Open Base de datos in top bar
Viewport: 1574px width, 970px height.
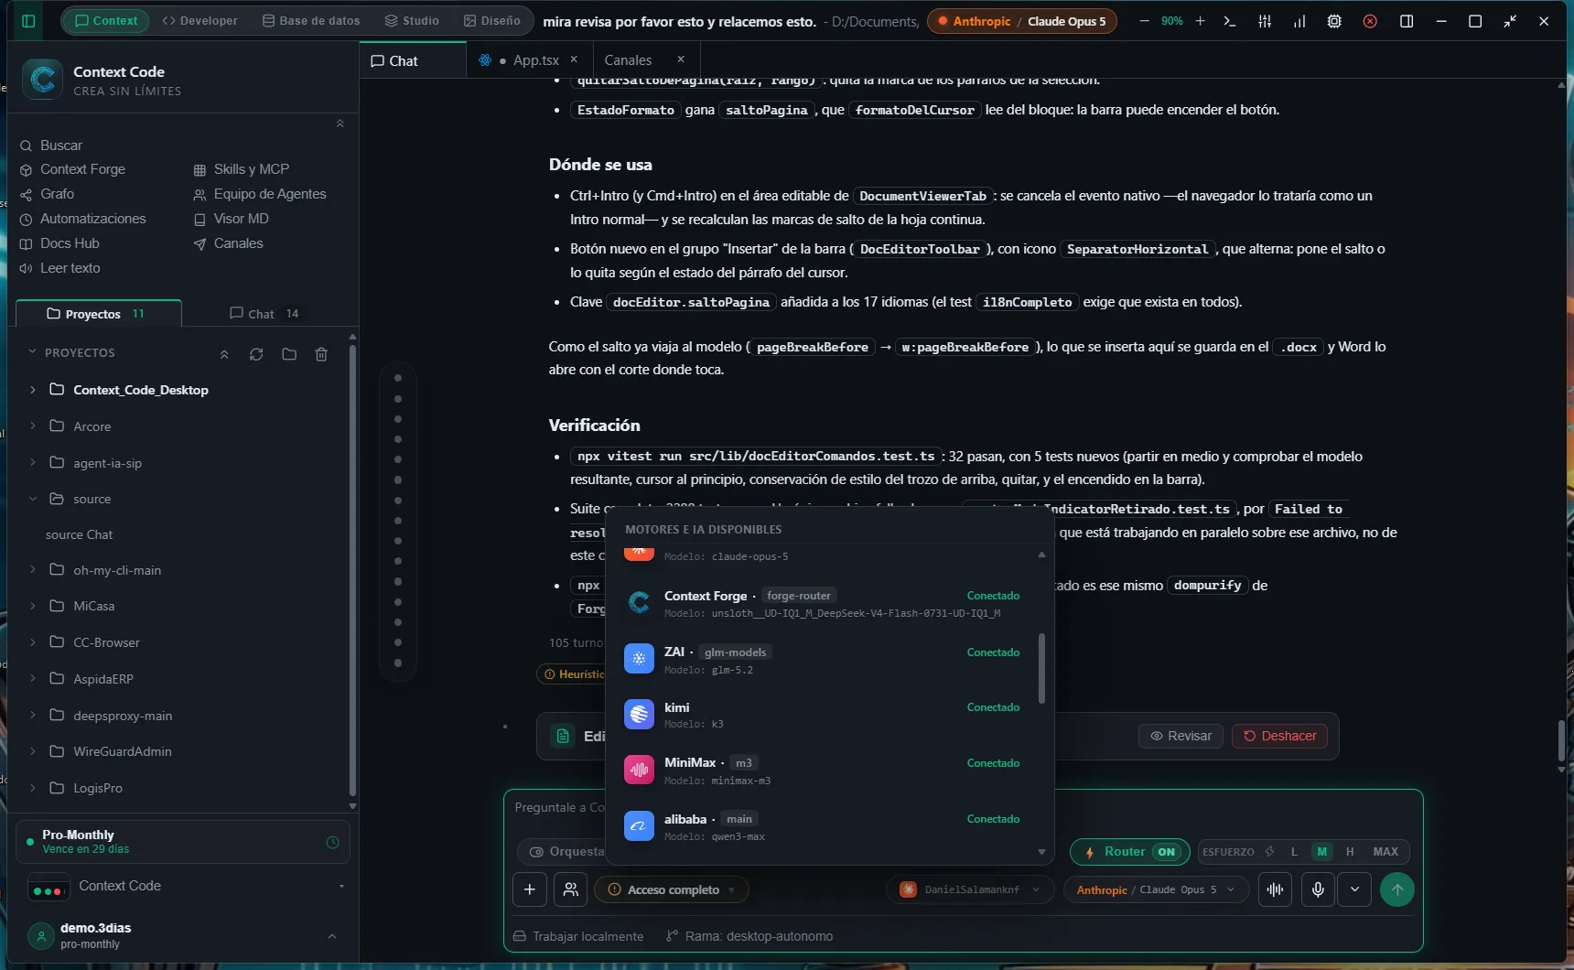(x=311, y=20)
